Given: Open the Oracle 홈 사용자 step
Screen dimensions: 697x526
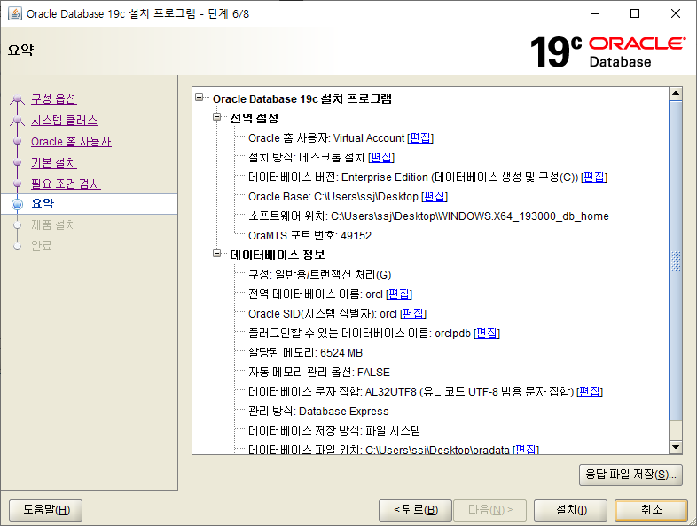Looking at the screenshot, I should 71,141.
